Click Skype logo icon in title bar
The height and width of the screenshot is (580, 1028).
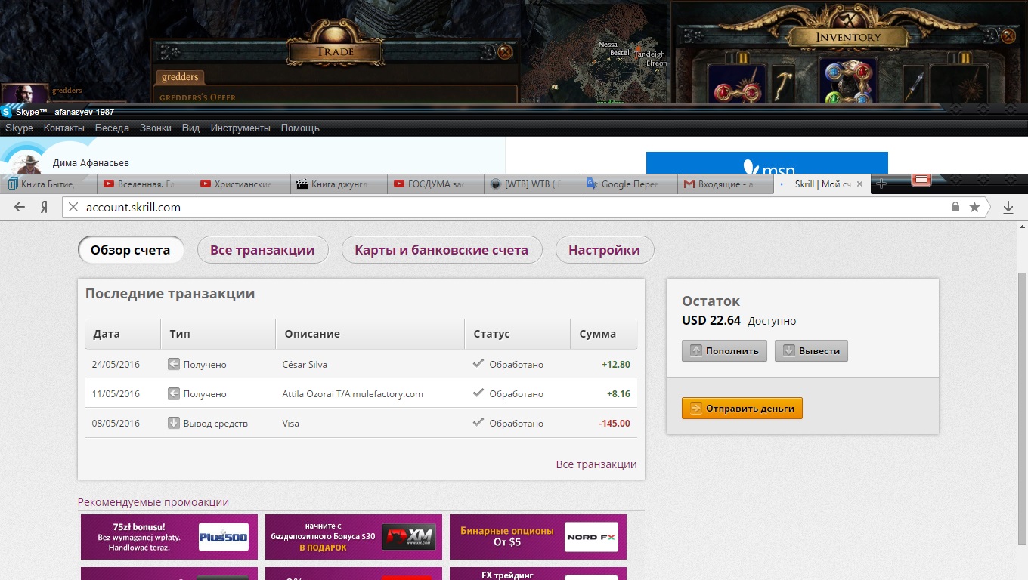[x=7, y=111]
